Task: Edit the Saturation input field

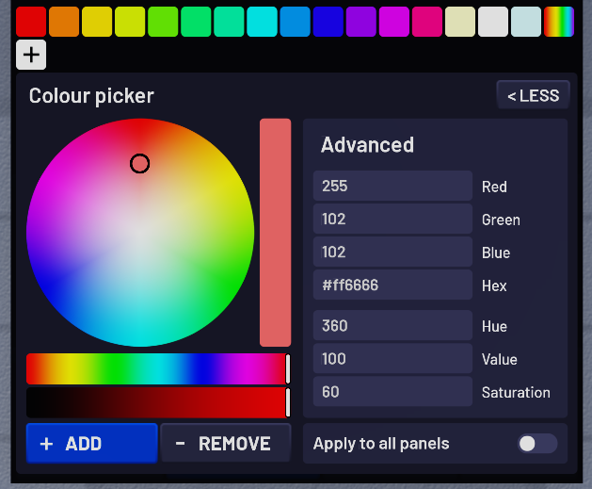Action: coord(392,392)
